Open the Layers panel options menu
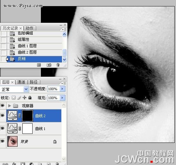Image resolution: width=176 pixels, height=165 pixels. pyautogui.click(x=64, y=83)
